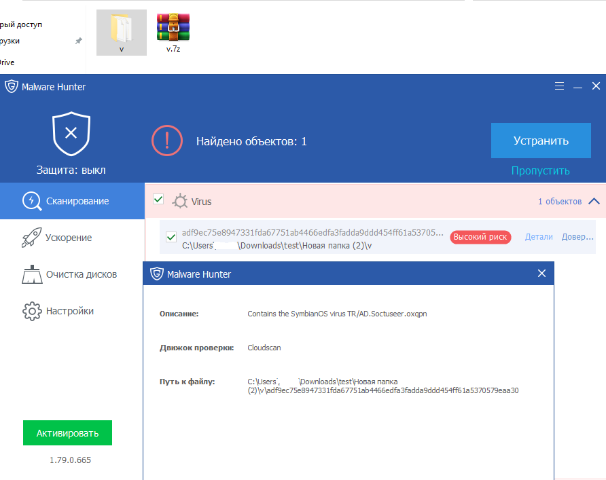Screen dimensions: 606x480
Task: Click the pin icon in Explorer sidebar
Action: pos(78,41)
